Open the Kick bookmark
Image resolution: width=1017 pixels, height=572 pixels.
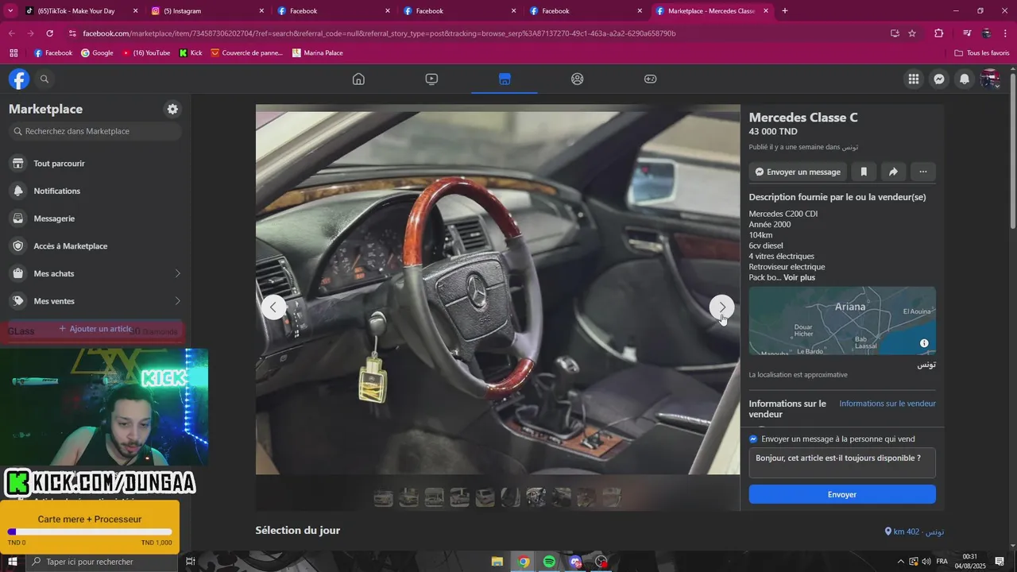[191, 53]
